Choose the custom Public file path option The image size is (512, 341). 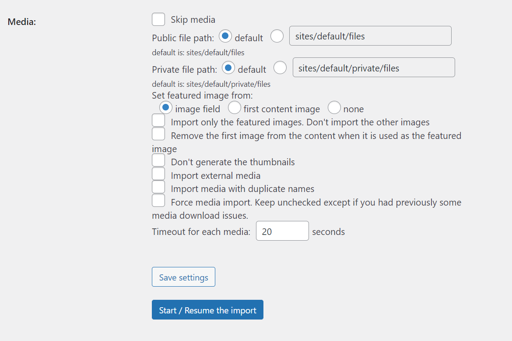tap(277, 36)
